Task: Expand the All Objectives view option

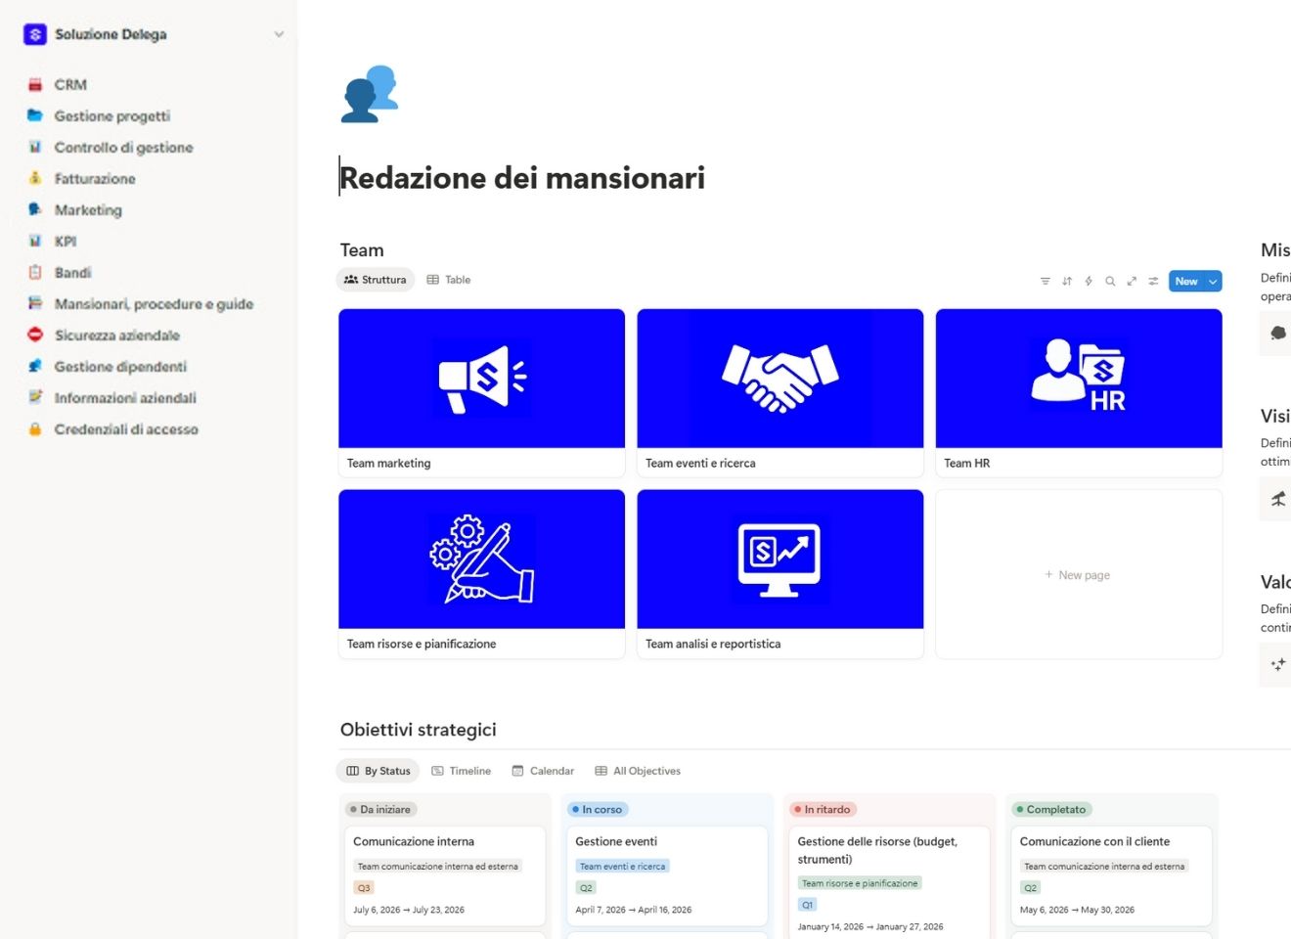Action: click(x=637, y=771)
